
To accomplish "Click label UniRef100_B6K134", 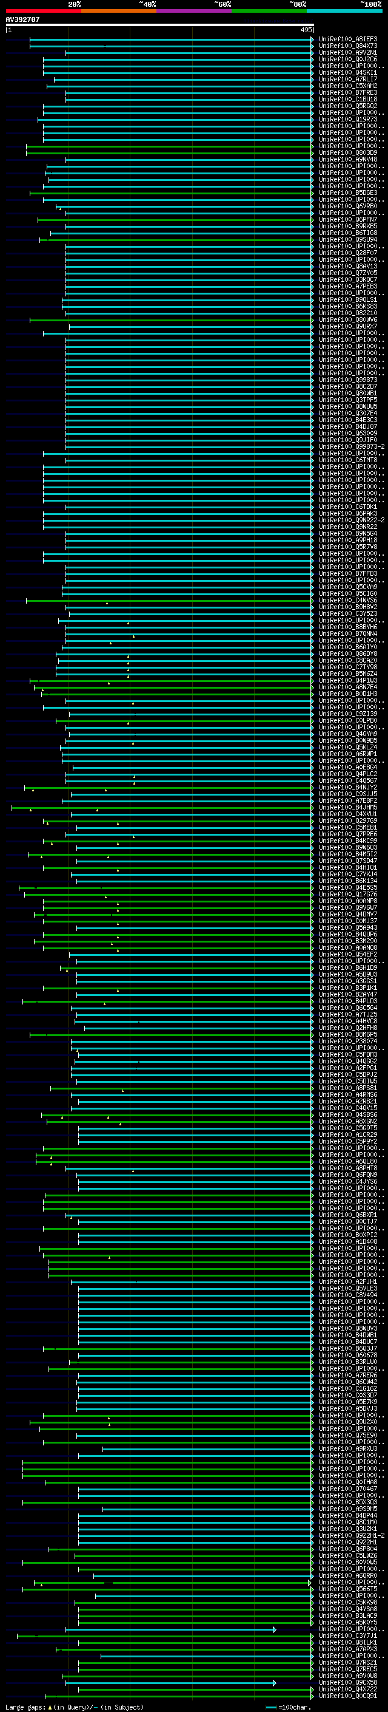I will click(x=348, y=881).
